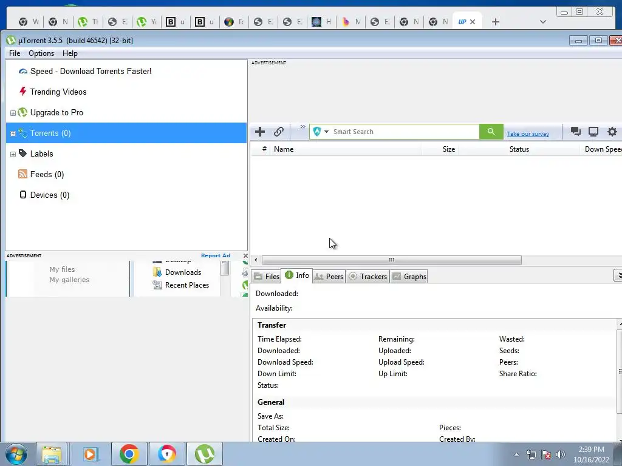
Task: Open the File menu
Action: click(x=15, y=53)
